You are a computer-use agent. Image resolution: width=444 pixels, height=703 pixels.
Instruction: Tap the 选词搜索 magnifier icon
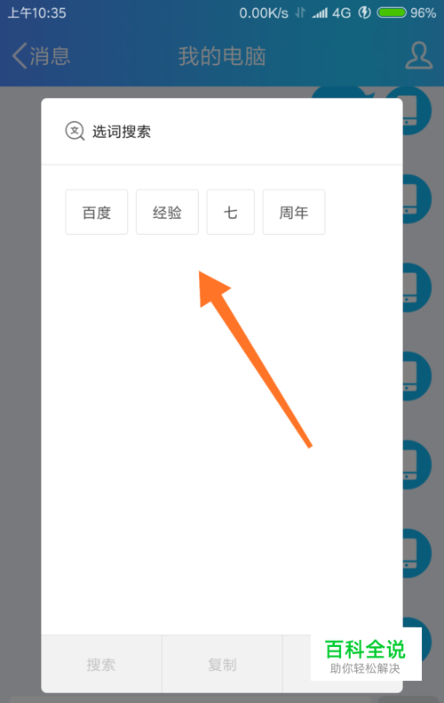tap(75, 132)
